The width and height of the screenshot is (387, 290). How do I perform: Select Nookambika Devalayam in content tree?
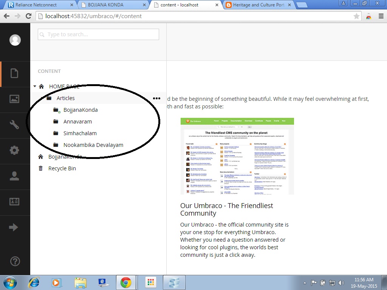[x=93, y=145]
